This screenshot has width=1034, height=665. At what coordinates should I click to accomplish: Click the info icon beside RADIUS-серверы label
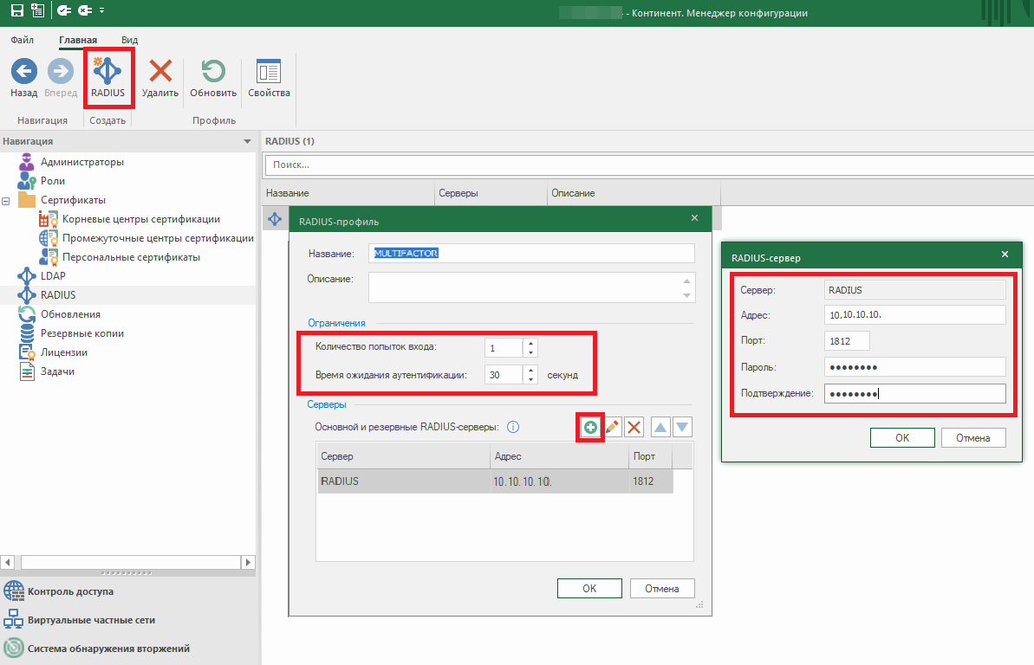(513, 427)
